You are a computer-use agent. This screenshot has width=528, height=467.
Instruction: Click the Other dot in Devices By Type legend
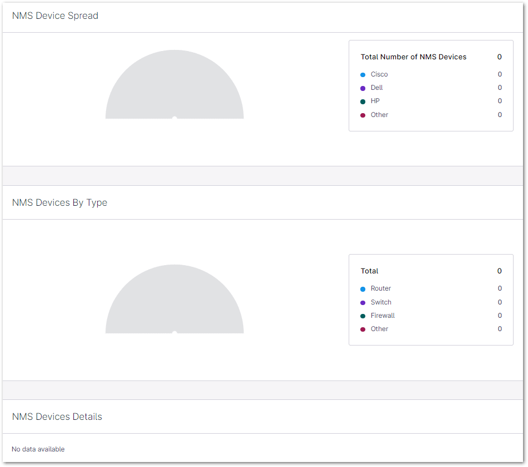coord(363,329)
